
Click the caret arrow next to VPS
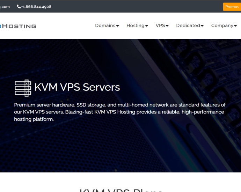(x=167, y=26)
